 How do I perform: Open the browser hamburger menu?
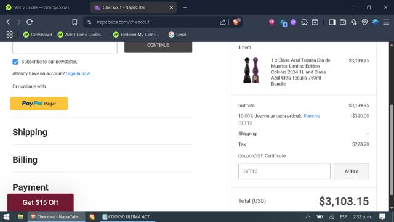click(x=386, y=22)
